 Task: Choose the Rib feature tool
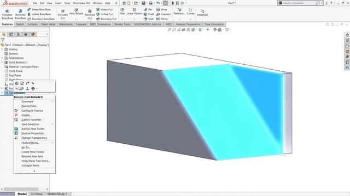(148, 10)
